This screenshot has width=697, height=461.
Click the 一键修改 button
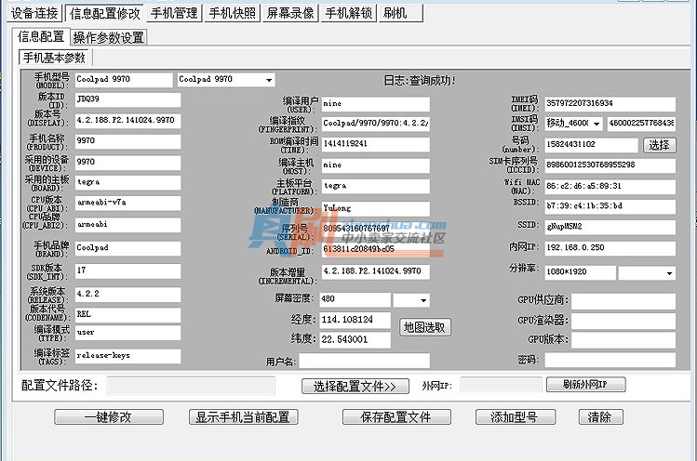[x=109, y=417]
